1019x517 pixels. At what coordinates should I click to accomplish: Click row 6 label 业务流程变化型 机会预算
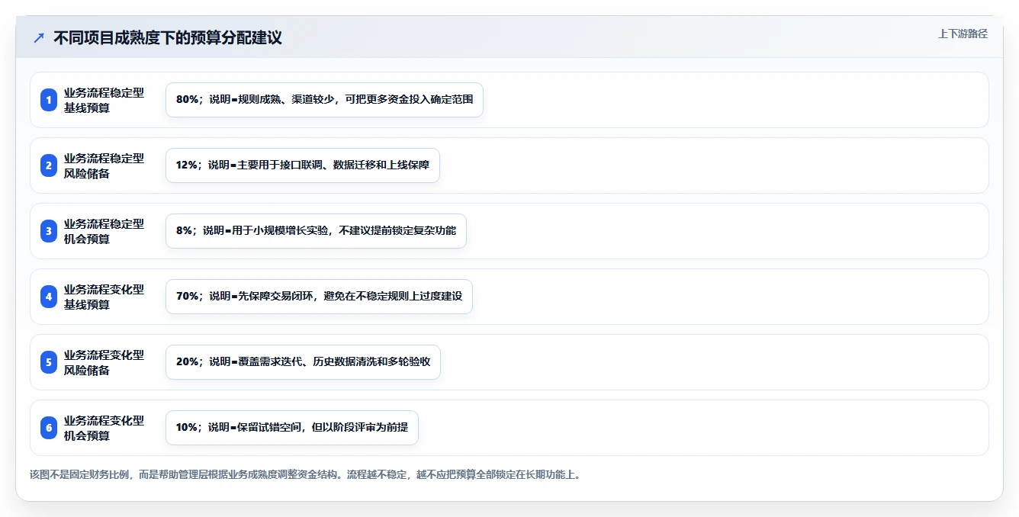(x=104, y=428)
